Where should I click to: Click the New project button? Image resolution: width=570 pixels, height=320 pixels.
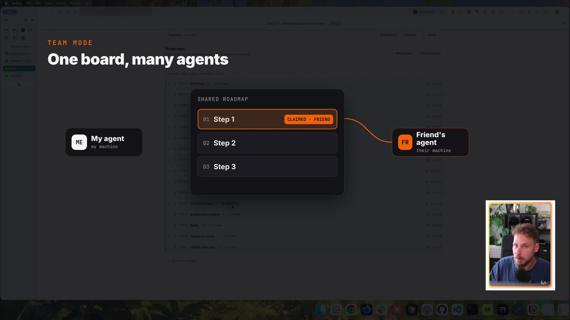click(402, 53)
